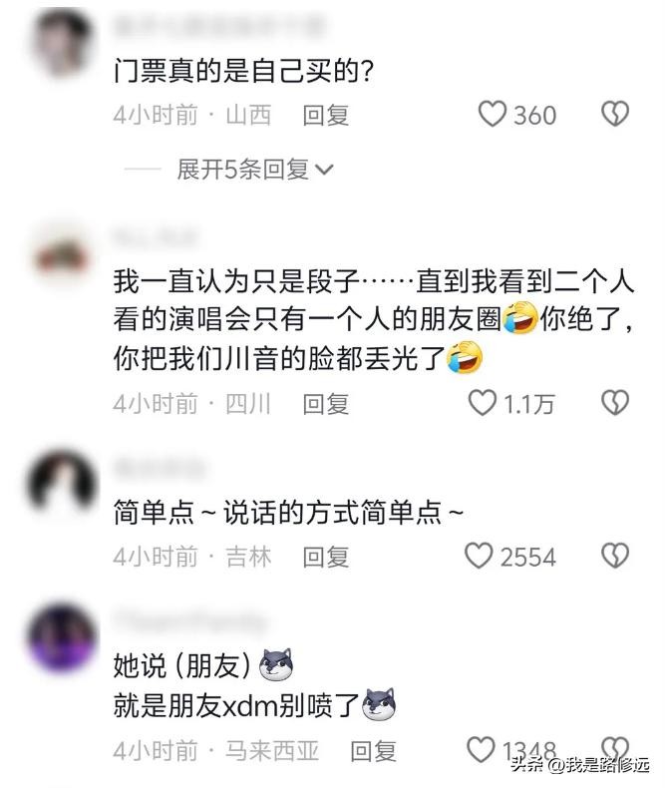Reply to the 吉林 comment

325,557
